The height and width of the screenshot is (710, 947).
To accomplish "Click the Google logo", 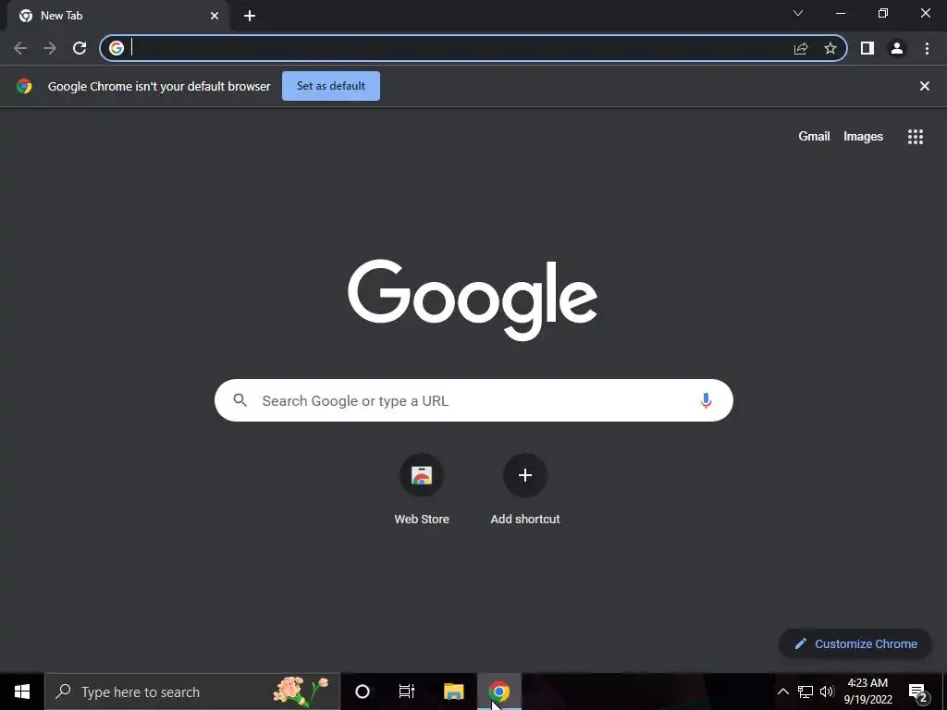I will [x=473, y=300].
